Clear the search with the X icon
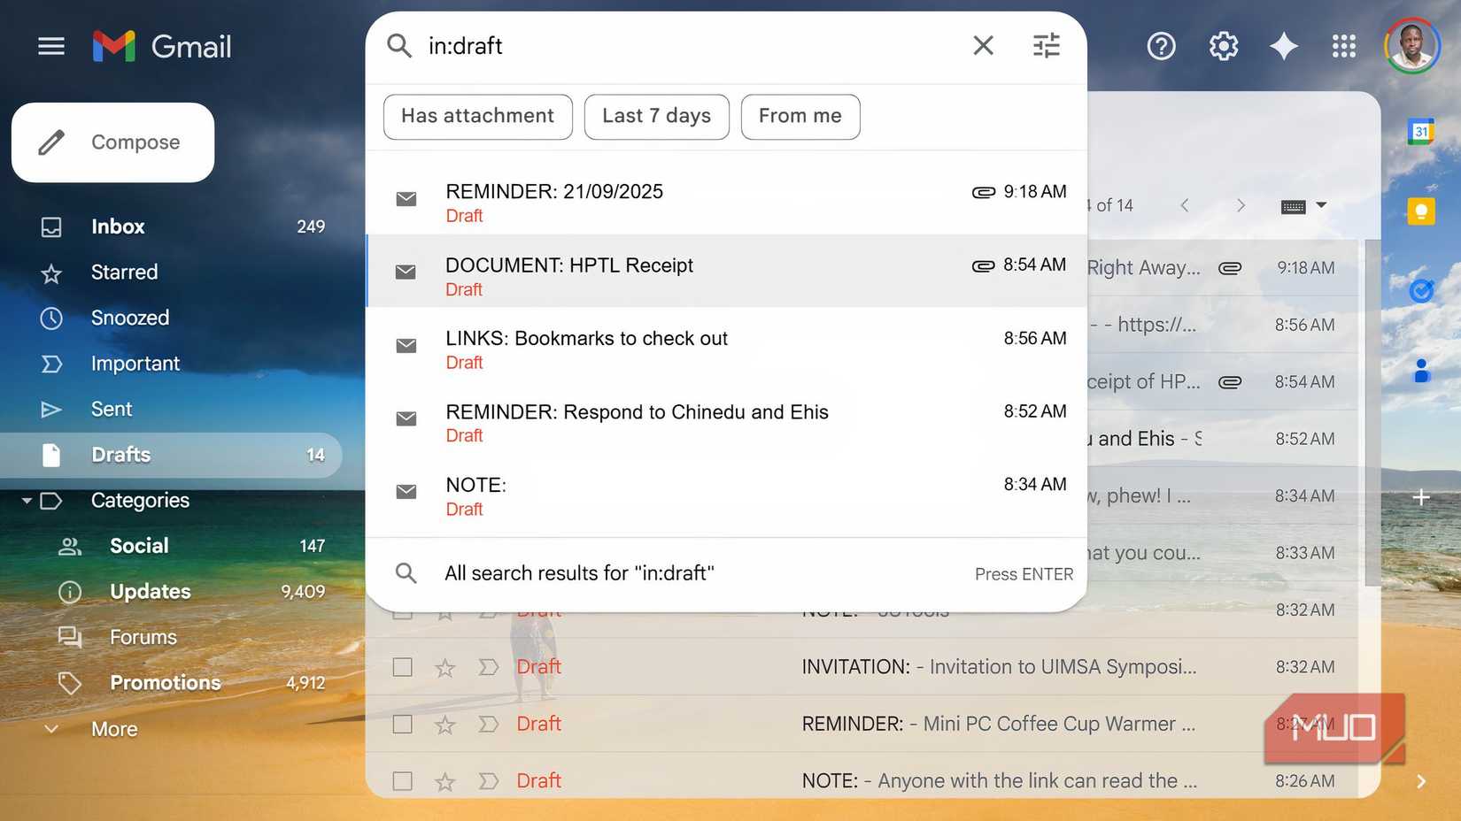This screenshot has height=821, width=1461. 983,46
